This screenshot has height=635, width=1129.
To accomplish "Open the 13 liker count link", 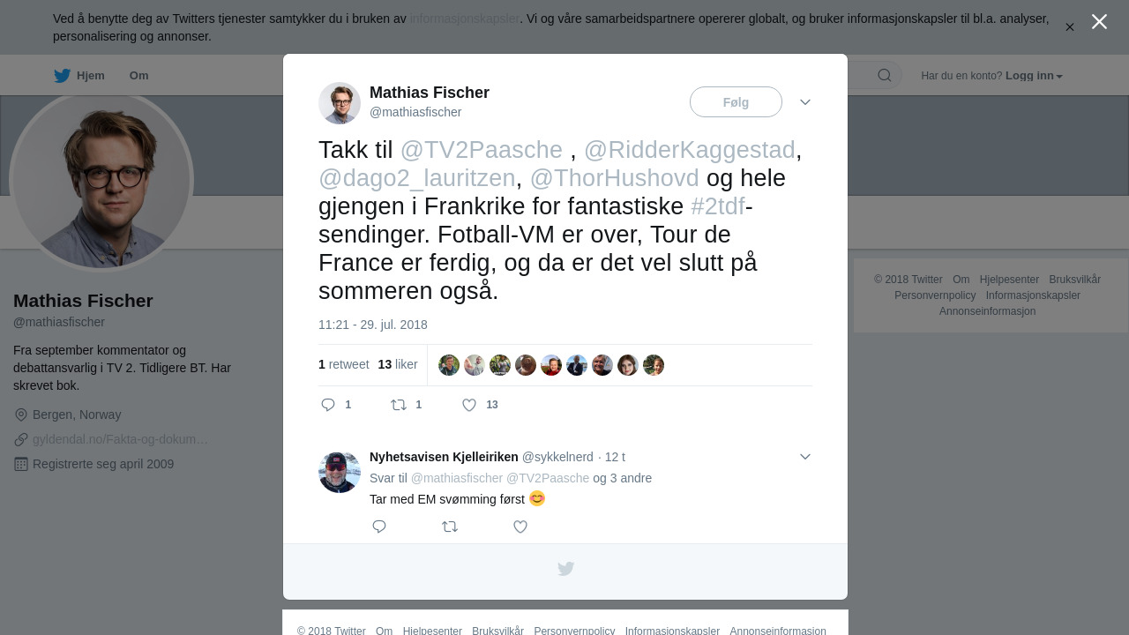I will [398, 364].
